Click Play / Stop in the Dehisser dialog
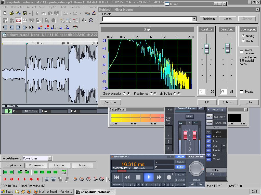The image size is (261, 195). (x=110, y=102)
